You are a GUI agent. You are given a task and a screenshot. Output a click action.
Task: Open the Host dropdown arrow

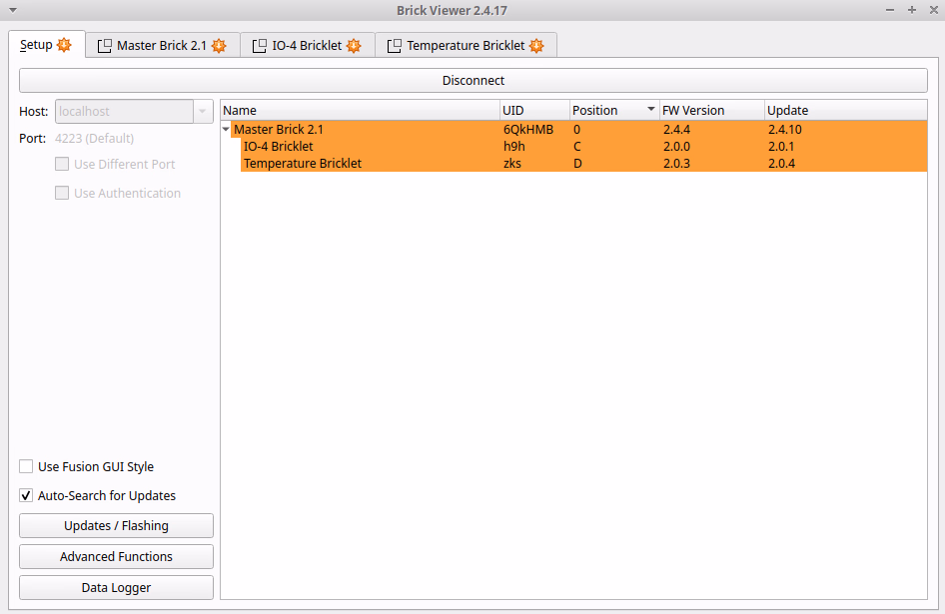pos(203,111)
